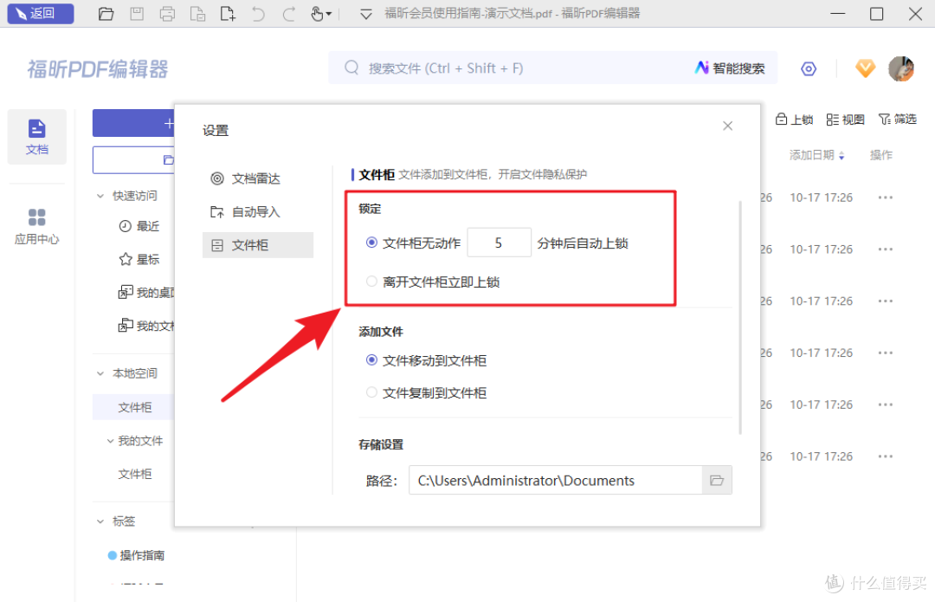This screenshot has width=935, height=602.
Task: Select 文件移动到文件柜 radio option
Action: coord(371,360)
